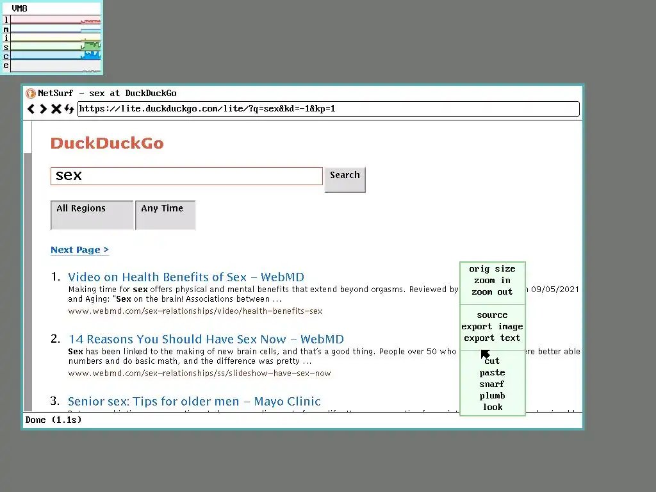The height and width of the screenshot is (492, 656).
Task: Go forward with the right arrow icon
Action: click(x=43, y=109)
